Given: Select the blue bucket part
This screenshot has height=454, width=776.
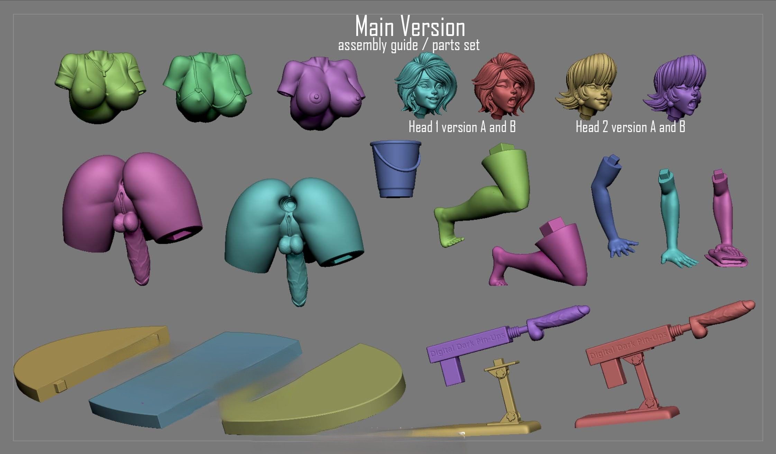Looking at the screenshot, I should click(x=395, y=169).
